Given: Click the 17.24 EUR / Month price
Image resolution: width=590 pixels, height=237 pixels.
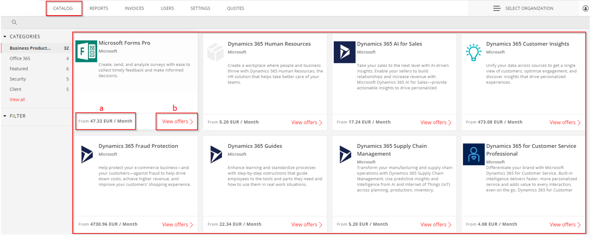Looking at the screenshot, I should pyautogui.click(x=370, y=122).
